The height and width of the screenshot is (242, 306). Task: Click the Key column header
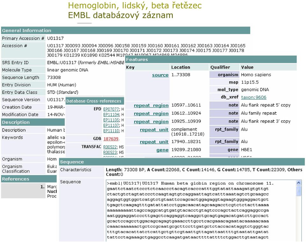pyautogui.click(x=130, y=67)
